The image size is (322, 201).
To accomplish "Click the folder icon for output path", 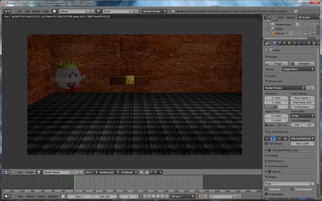I will (312, 183).
